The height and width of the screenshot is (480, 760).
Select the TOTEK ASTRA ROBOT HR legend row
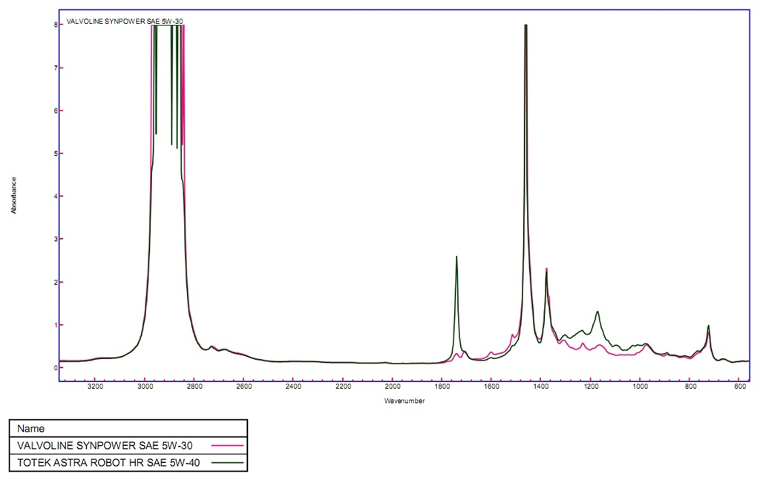click(x=128, y=462)
